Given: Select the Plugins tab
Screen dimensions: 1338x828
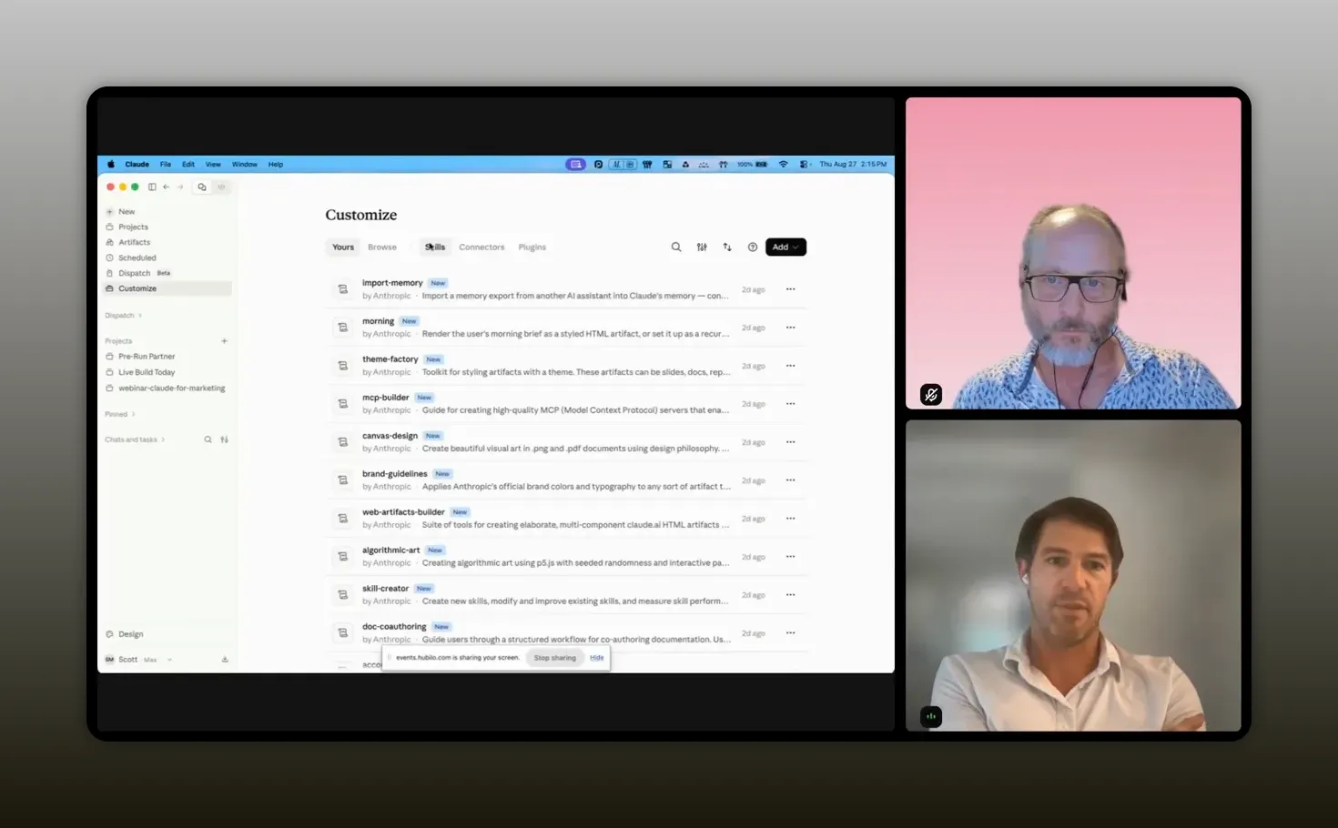Looking at the screenshot, I should click(x=532, y=247).
